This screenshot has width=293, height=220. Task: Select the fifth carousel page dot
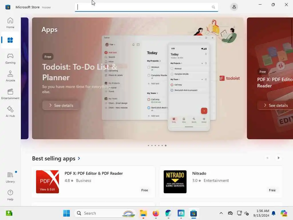pyautogui.click(x=162, y=145)
